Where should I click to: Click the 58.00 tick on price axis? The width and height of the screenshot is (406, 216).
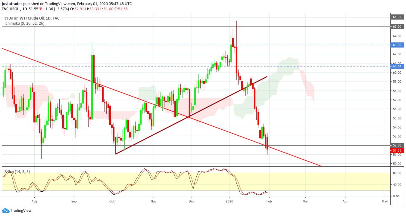pos(397,91)
